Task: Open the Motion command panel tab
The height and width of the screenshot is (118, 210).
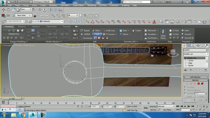Action: click(198, 46)
